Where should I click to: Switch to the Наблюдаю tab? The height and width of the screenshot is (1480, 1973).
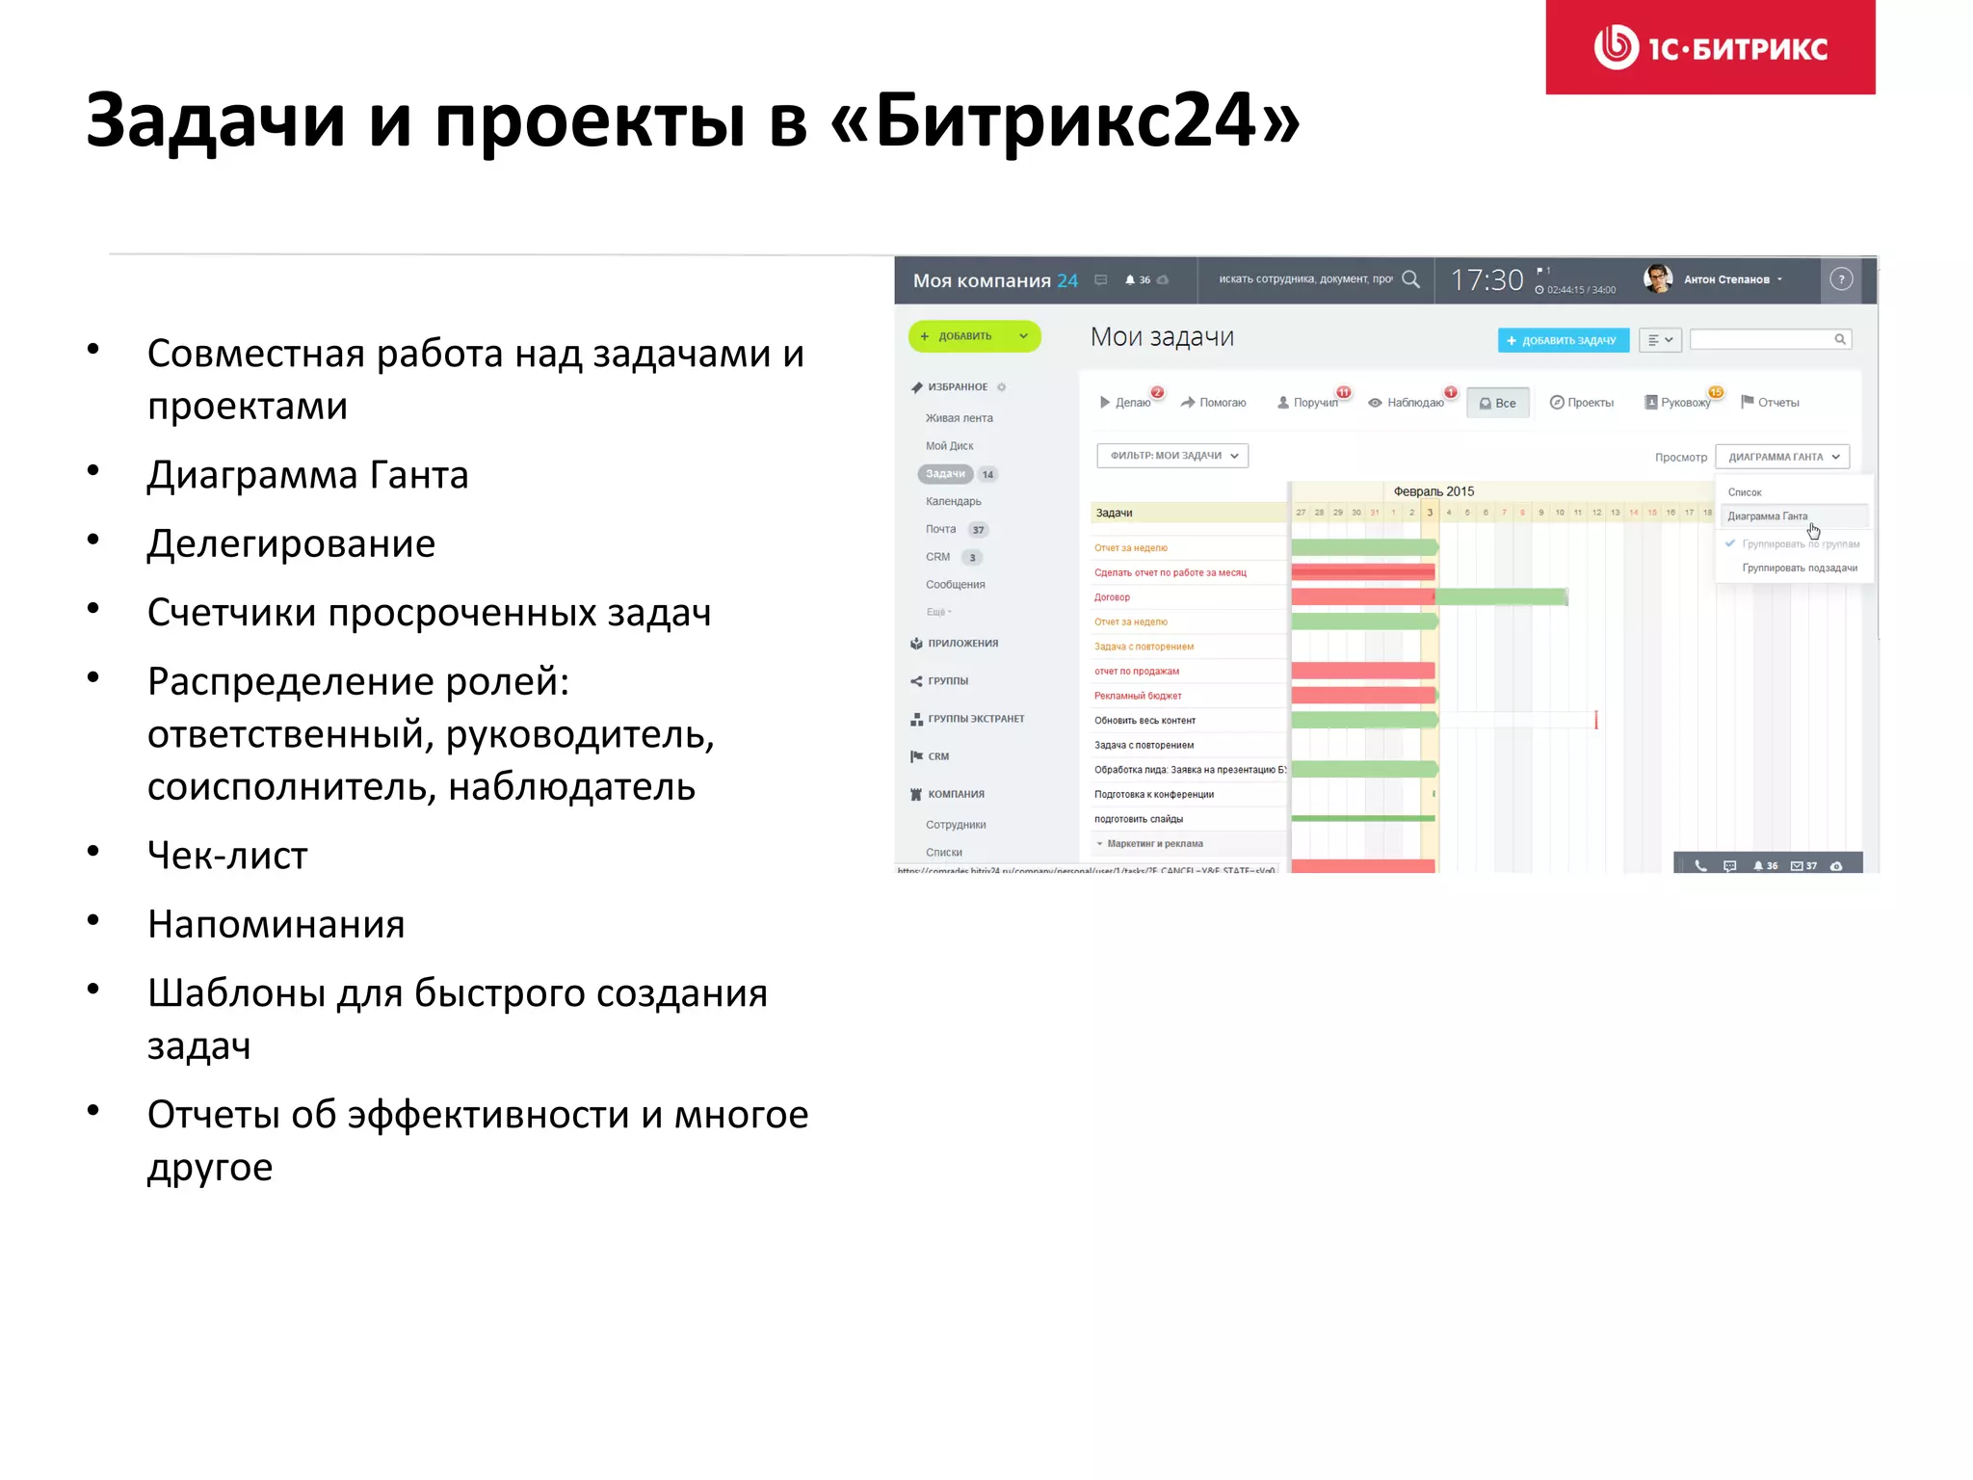tap(1407, 403)
